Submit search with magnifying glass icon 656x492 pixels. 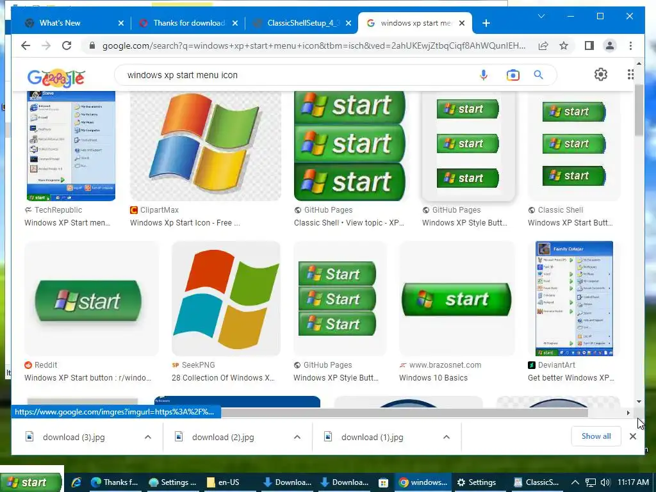point(538,75)
